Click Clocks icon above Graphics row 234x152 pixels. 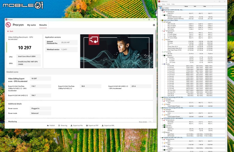click(164, 146)
